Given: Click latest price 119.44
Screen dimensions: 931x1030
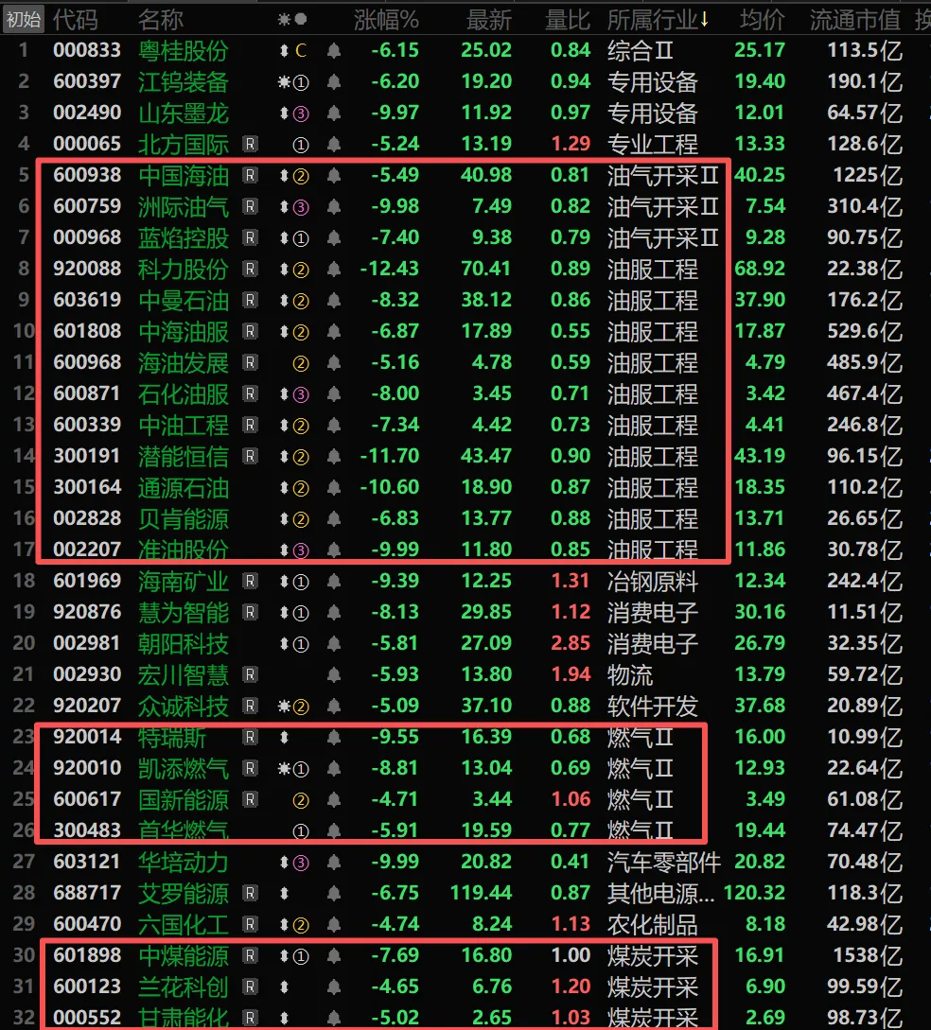Looking at the screenshot, I should click(481, 894).
